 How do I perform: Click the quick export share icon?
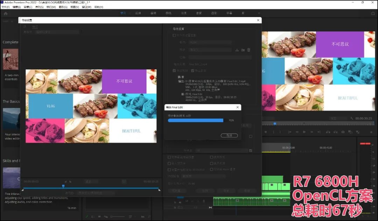(x=373, y=13)
